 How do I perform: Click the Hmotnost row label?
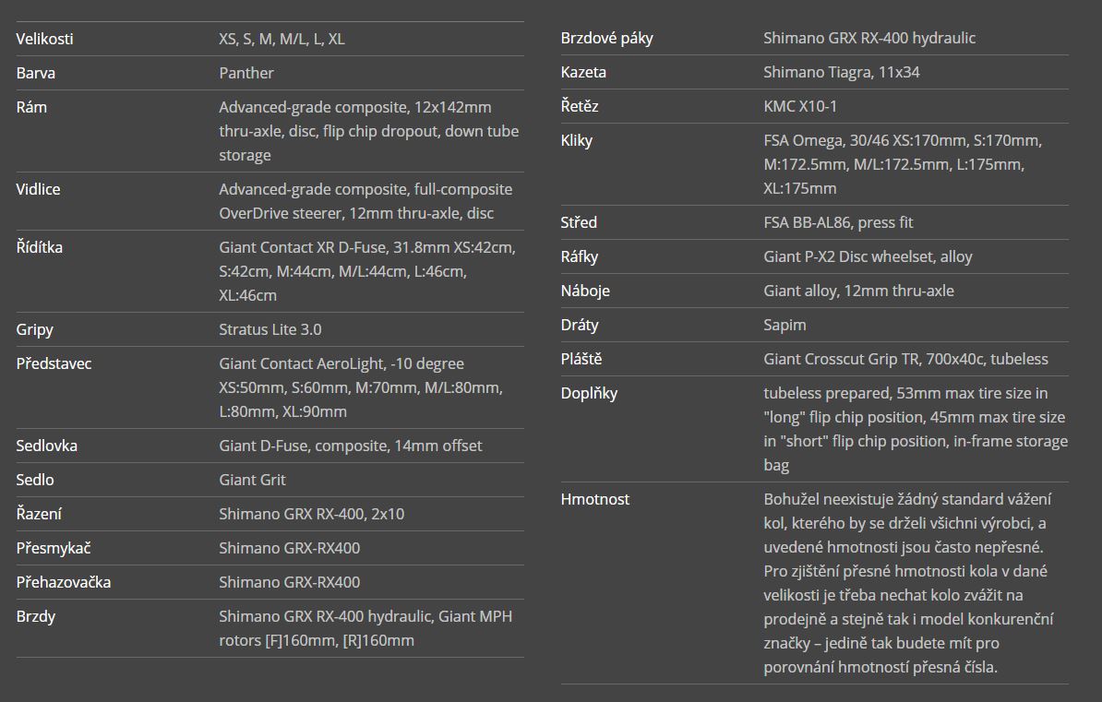pos(594,500)
